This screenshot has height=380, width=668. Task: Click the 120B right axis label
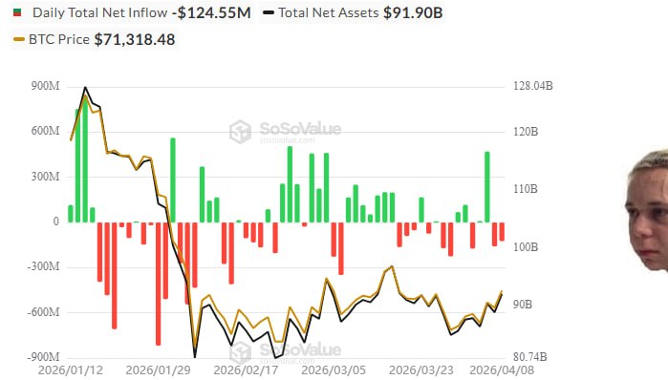526,132
